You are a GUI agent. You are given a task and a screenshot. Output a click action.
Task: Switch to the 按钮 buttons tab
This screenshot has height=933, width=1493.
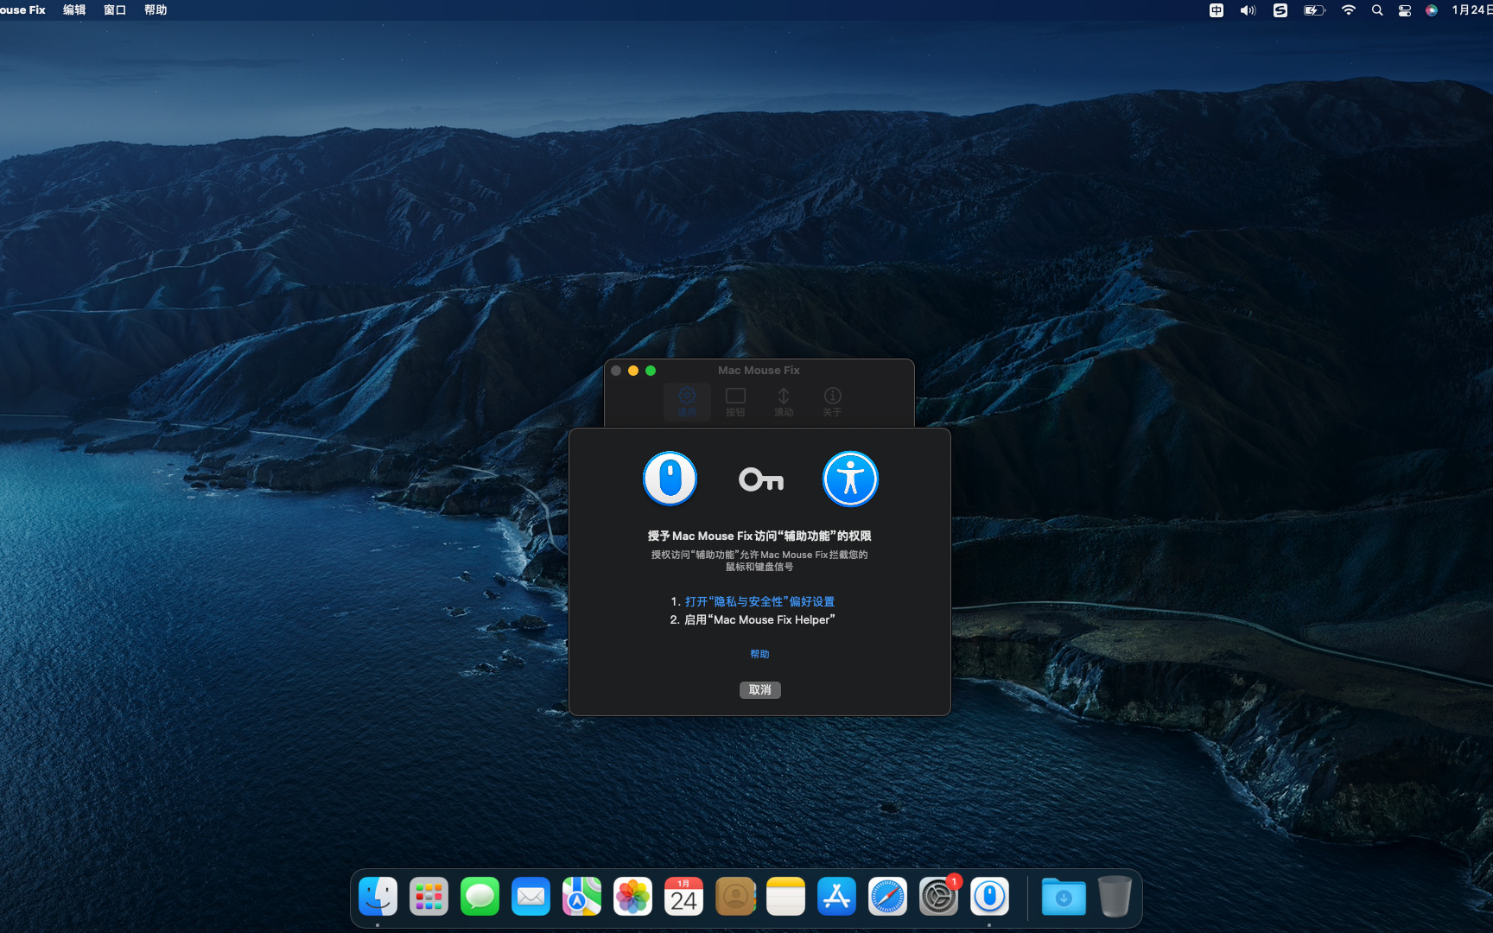coord(735,402)
